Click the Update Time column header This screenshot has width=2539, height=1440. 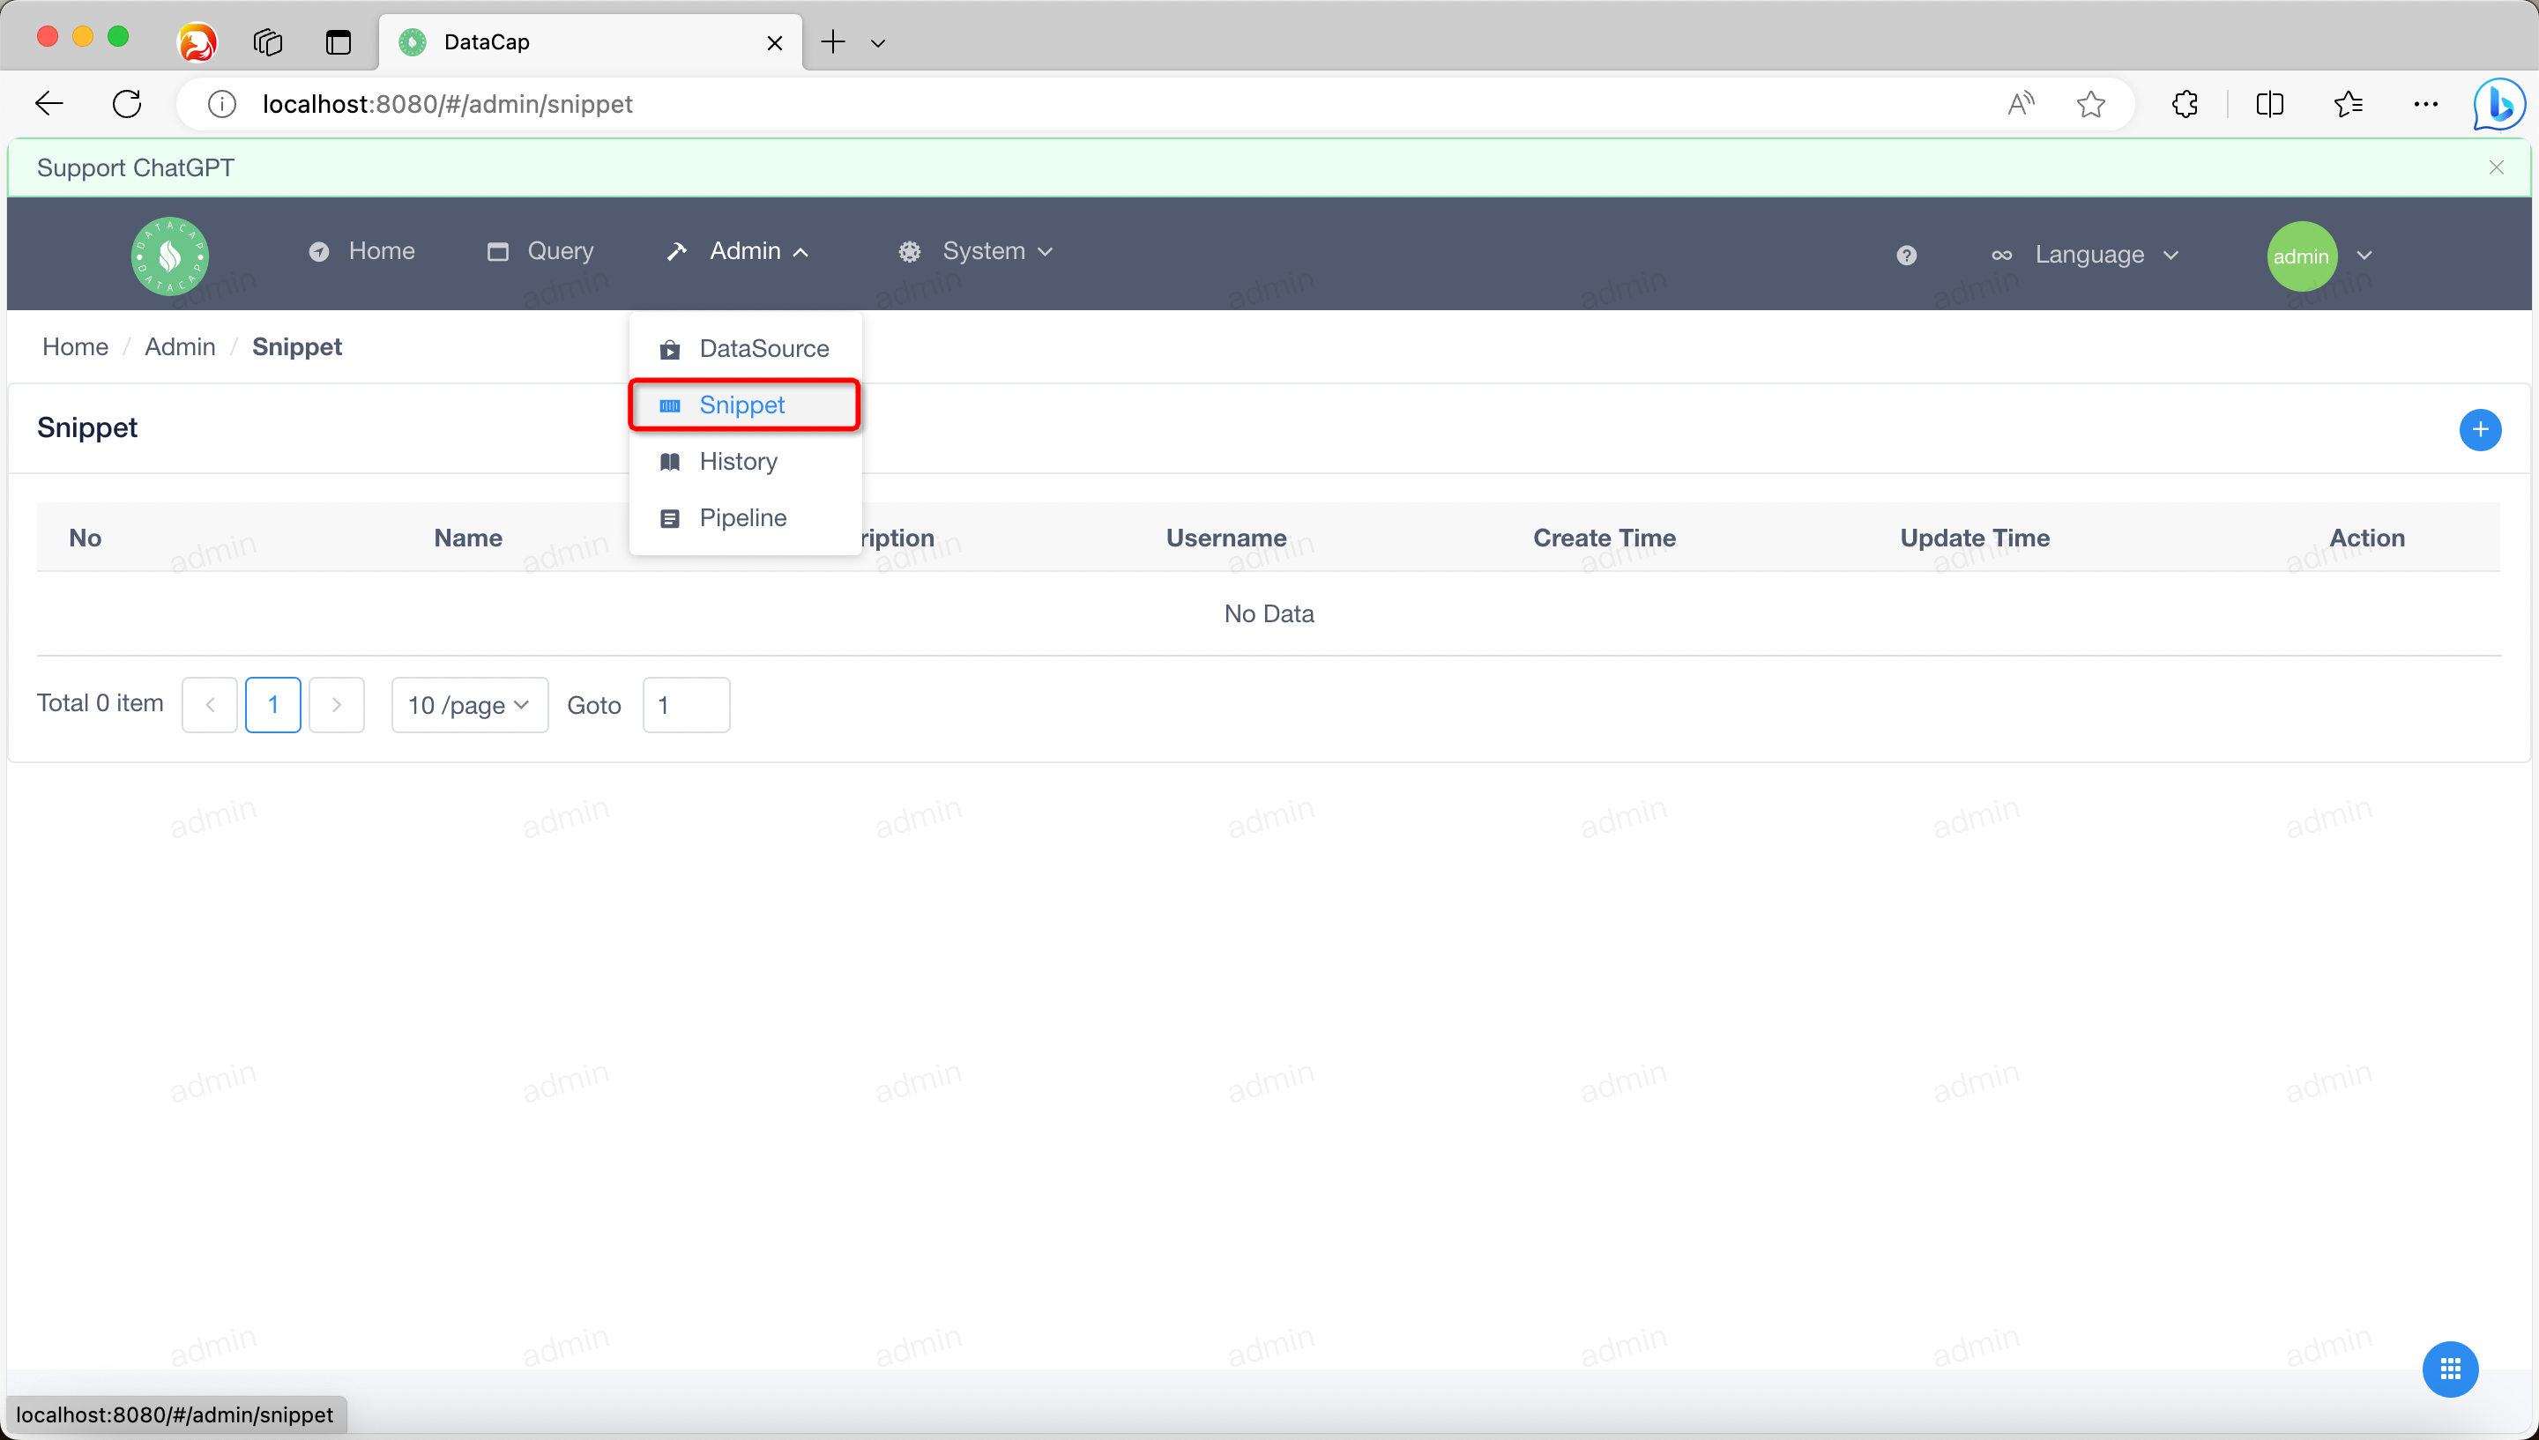(x=1974, y=537)
